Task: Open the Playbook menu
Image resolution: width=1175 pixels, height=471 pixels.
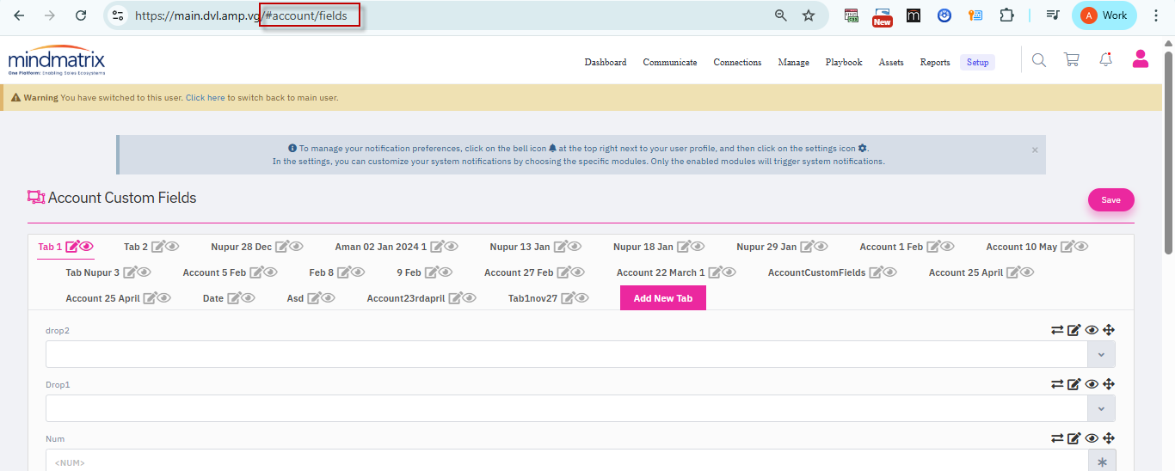Action: pos(843,62)
